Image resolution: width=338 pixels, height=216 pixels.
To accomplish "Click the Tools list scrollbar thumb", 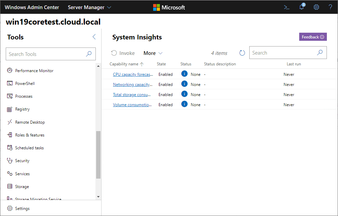I will coord(98,154).
